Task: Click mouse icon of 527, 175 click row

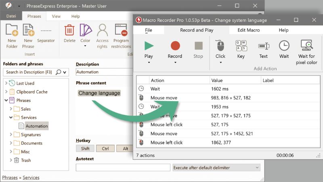Action: pos(141,125)
